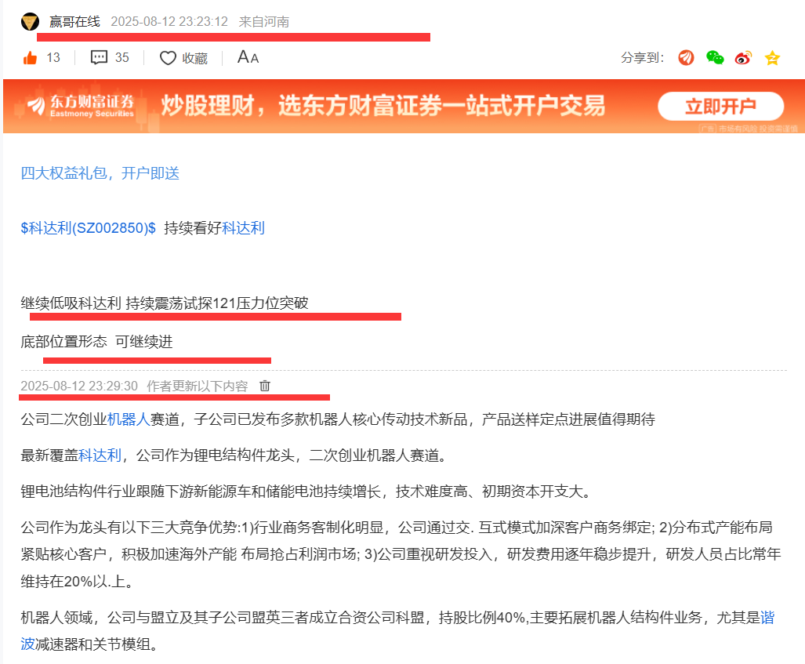The height and width of the screenshot is (664, 805).
Task: Click comment count 35
Action: [x=122, y=57]
